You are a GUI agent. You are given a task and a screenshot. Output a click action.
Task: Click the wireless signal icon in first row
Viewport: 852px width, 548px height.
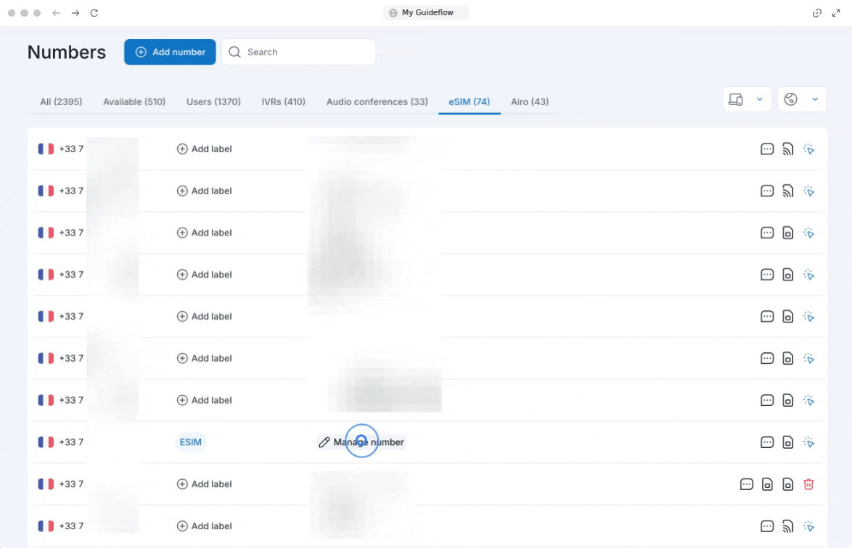coord(788,149)
